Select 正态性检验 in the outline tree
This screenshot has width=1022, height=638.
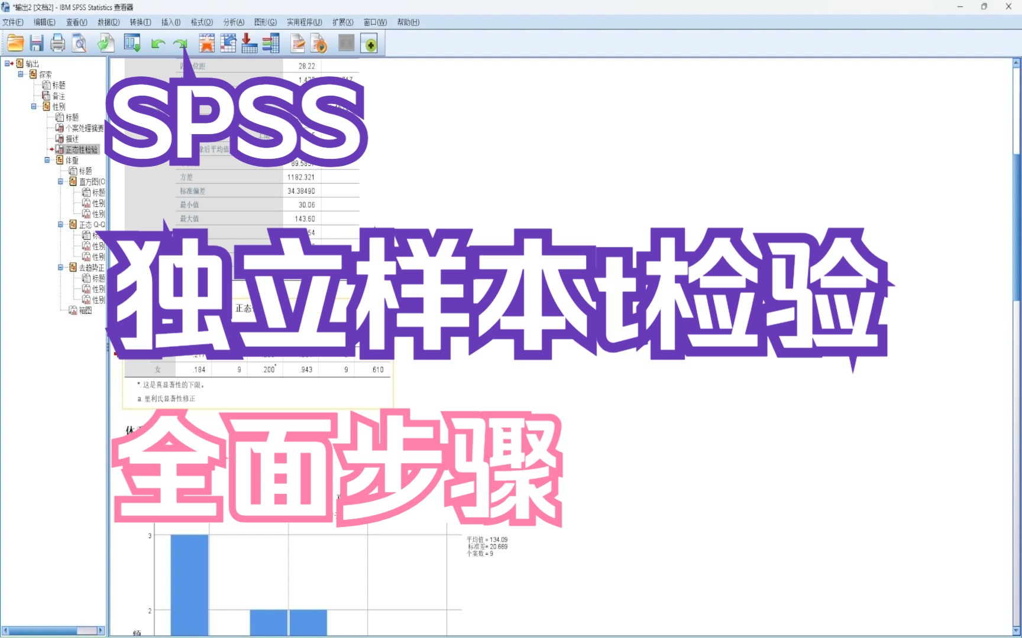tap(82, 149)
